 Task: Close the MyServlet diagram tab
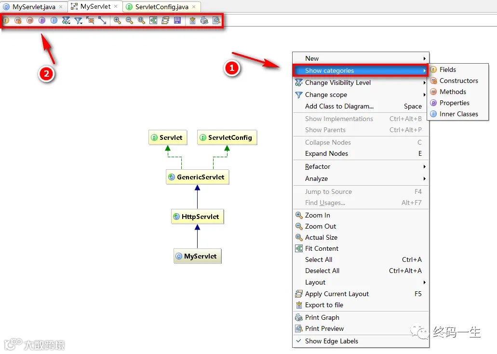pyautogui.click(x=116, y=6)
